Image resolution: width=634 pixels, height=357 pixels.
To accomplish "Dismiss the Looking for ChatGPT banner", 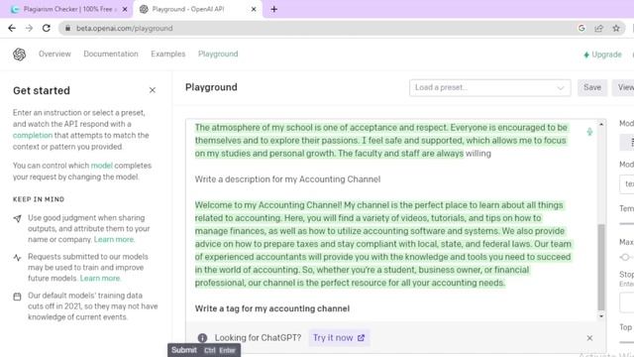I will [589, 338].
